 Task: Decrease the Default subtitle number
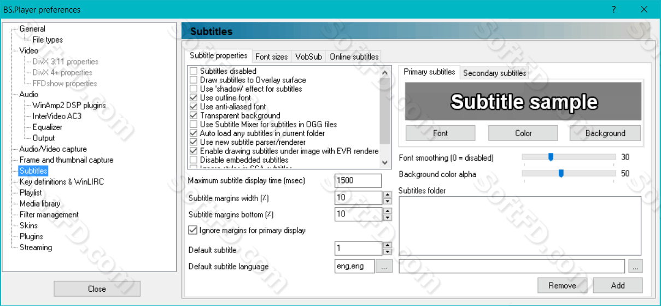click(387, 252)
